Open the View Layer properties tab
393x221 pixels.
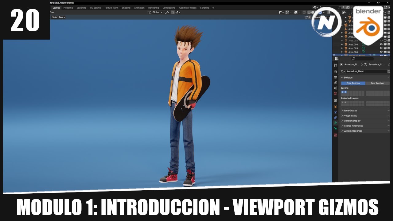335,83
